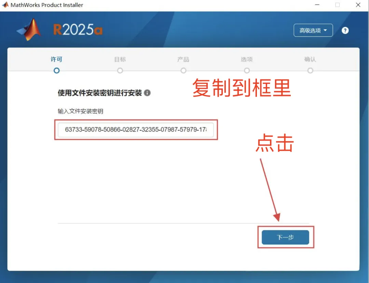Click the help question mark icon
Viewport: 369px width, 283px height.
(x=345, y=30)
